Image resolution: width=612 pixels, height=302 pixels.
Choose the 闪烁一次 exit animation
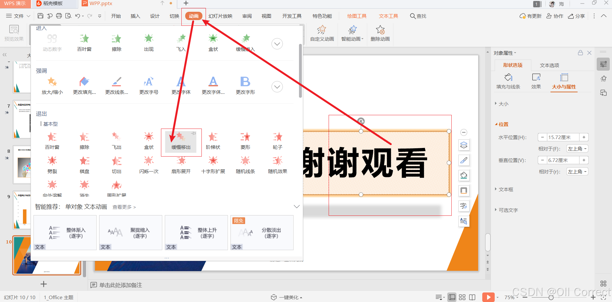[149, 165]
